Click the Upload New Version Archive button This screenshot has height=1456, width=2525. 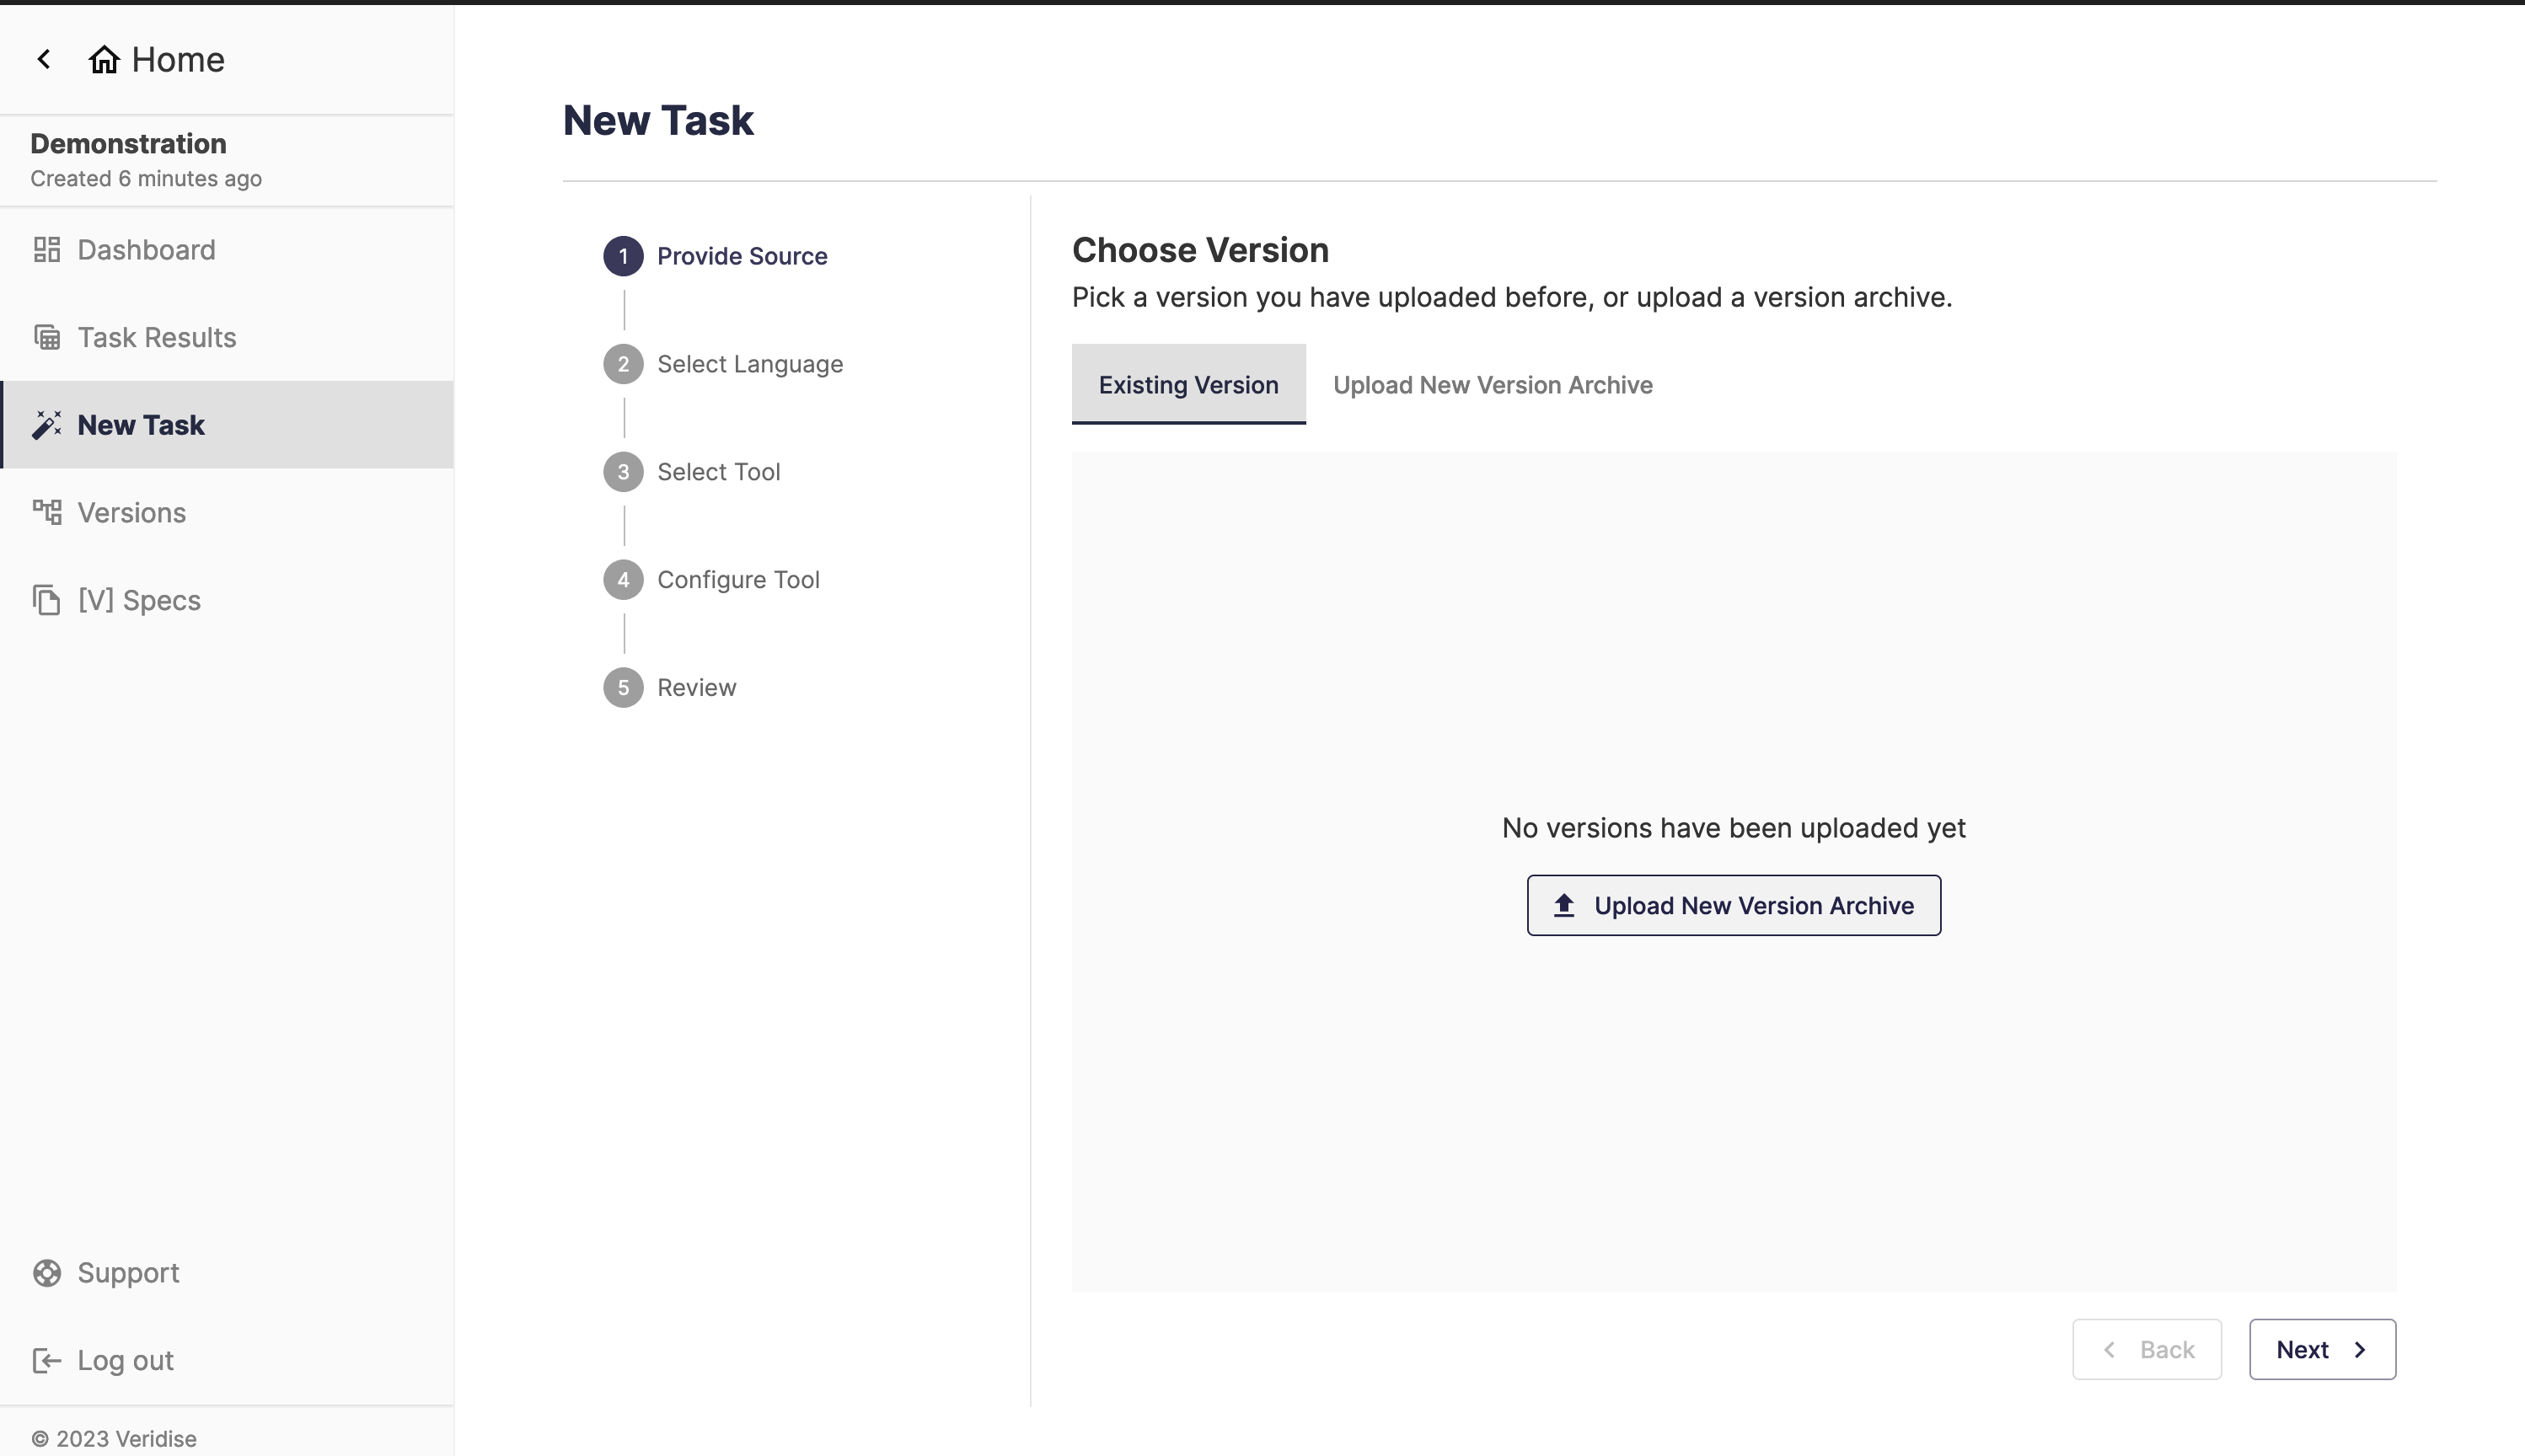(x=1733, y=905)
